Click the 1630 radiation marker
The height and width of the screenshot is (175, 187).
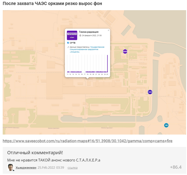pos(150,92)
